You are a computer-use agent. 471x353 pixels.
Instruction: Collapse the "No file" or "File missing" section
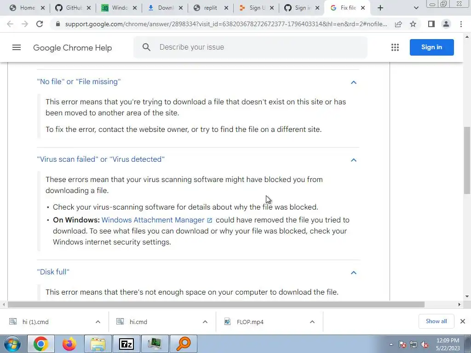tap(354, 82)
